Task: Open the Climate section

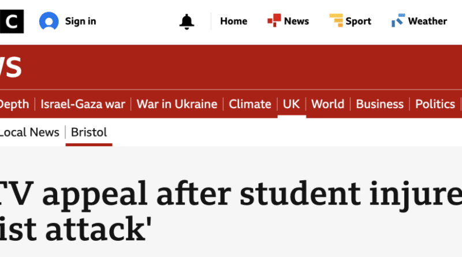Action: [x=250, y=104]
